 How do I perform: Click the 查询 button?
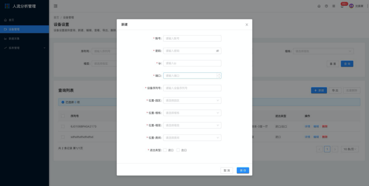347,64
